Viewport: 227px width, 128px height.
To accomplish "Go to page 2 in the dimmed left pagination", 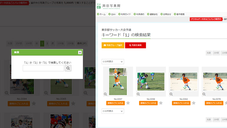I will coord(47,43).
